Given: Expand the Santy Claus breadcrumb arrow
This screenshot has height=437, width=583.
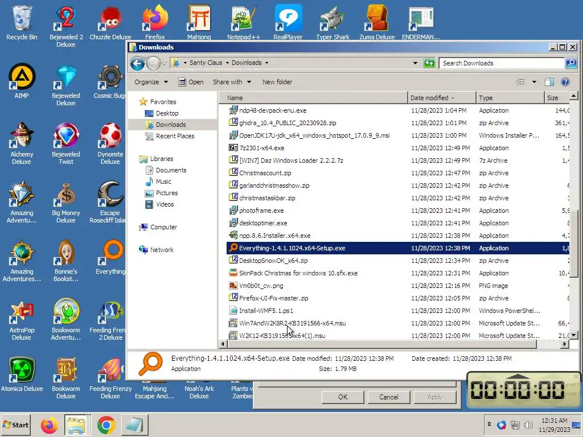Looking at the screenshot, I should (x=227, y=63).
